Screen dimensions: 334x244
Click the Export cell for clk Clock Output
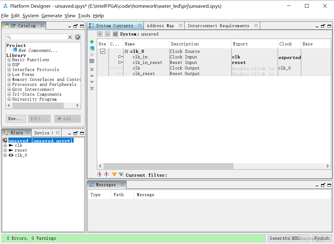click(254, 69)
